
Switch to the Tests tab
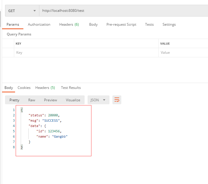click(x=149, y=25)
